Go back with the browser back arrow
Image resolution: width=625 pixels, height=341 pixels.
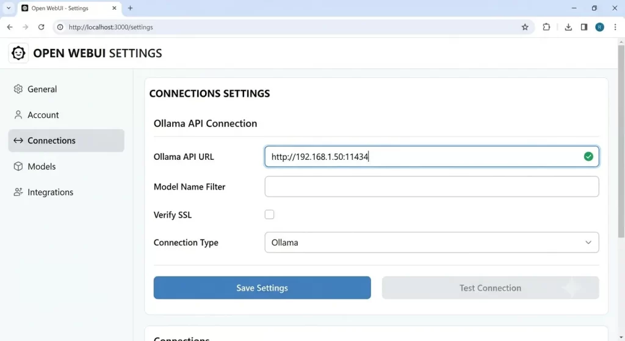[10, 27]
